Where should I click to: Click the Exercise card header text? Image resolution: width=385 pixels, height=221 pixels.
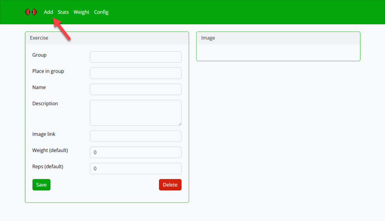(39, 38)
